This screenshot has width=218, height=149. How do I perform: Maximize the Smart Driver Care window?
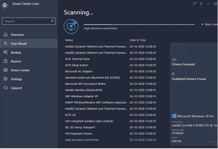click(215, 4)
